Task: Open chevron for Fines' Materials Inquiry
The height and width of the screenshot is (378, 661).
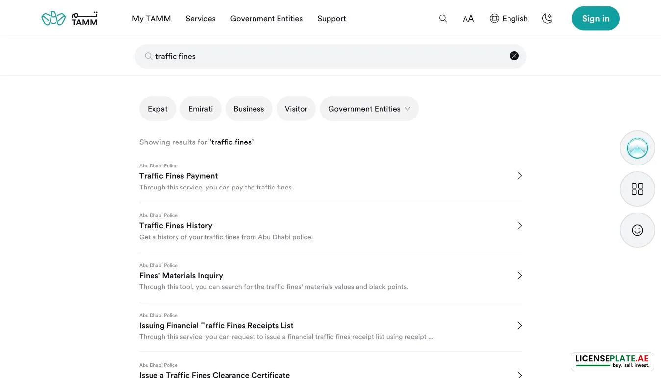Action: pyautogui.click(x=519, y=276)
